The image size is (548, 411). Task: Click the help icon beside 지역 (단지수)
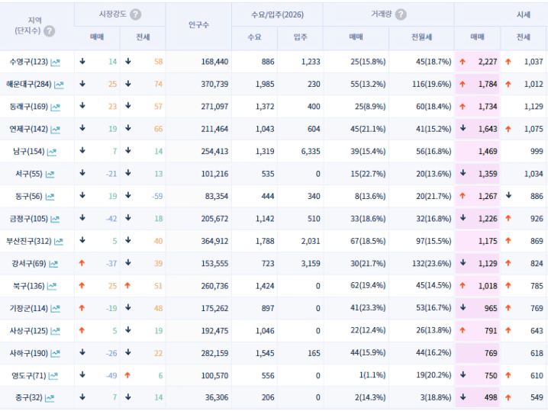click(50, 31)
